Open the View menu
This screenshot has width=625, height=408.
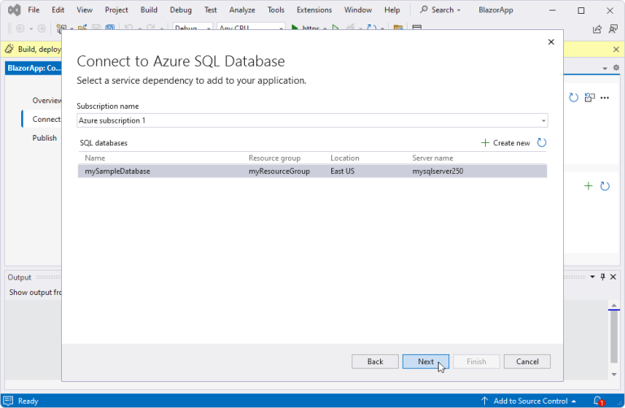pos(85,10)
